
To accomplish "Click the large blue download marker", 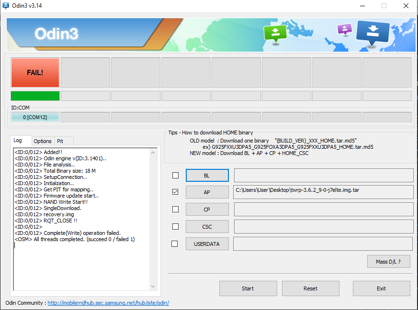I will (373, 33).
